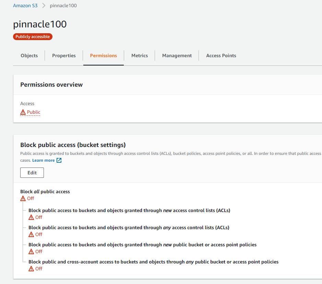The height and width of the screenshot is (284, 322).
Task: Click warning icon under Block all public access
Action: tap(23, 198)
